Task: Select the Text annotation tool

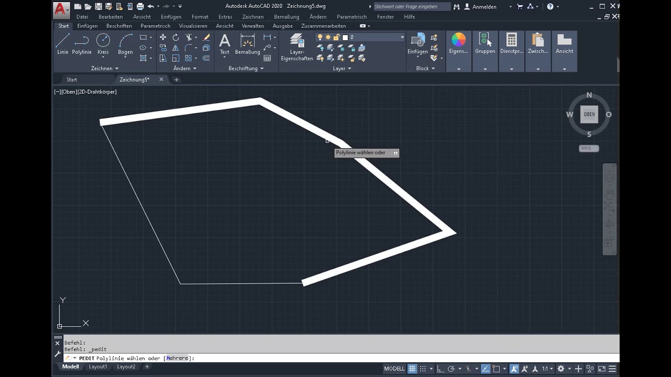Action: coord(224,44)
